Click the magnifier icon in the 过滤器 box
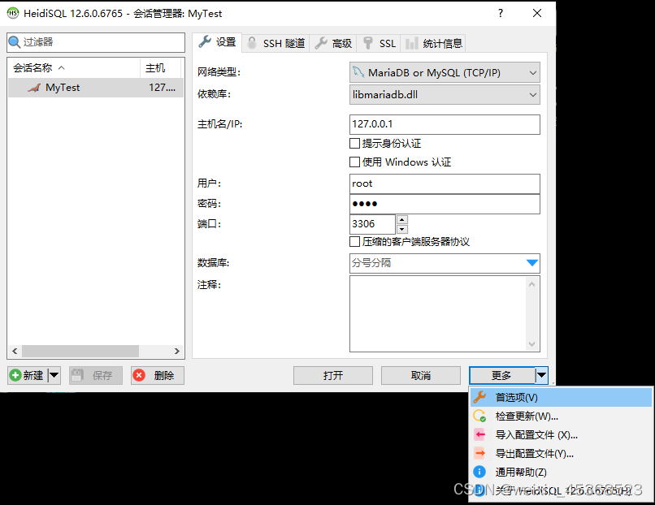Image resolution: width=655 pixels, height=505 pixels. click(x=16, y=41)
